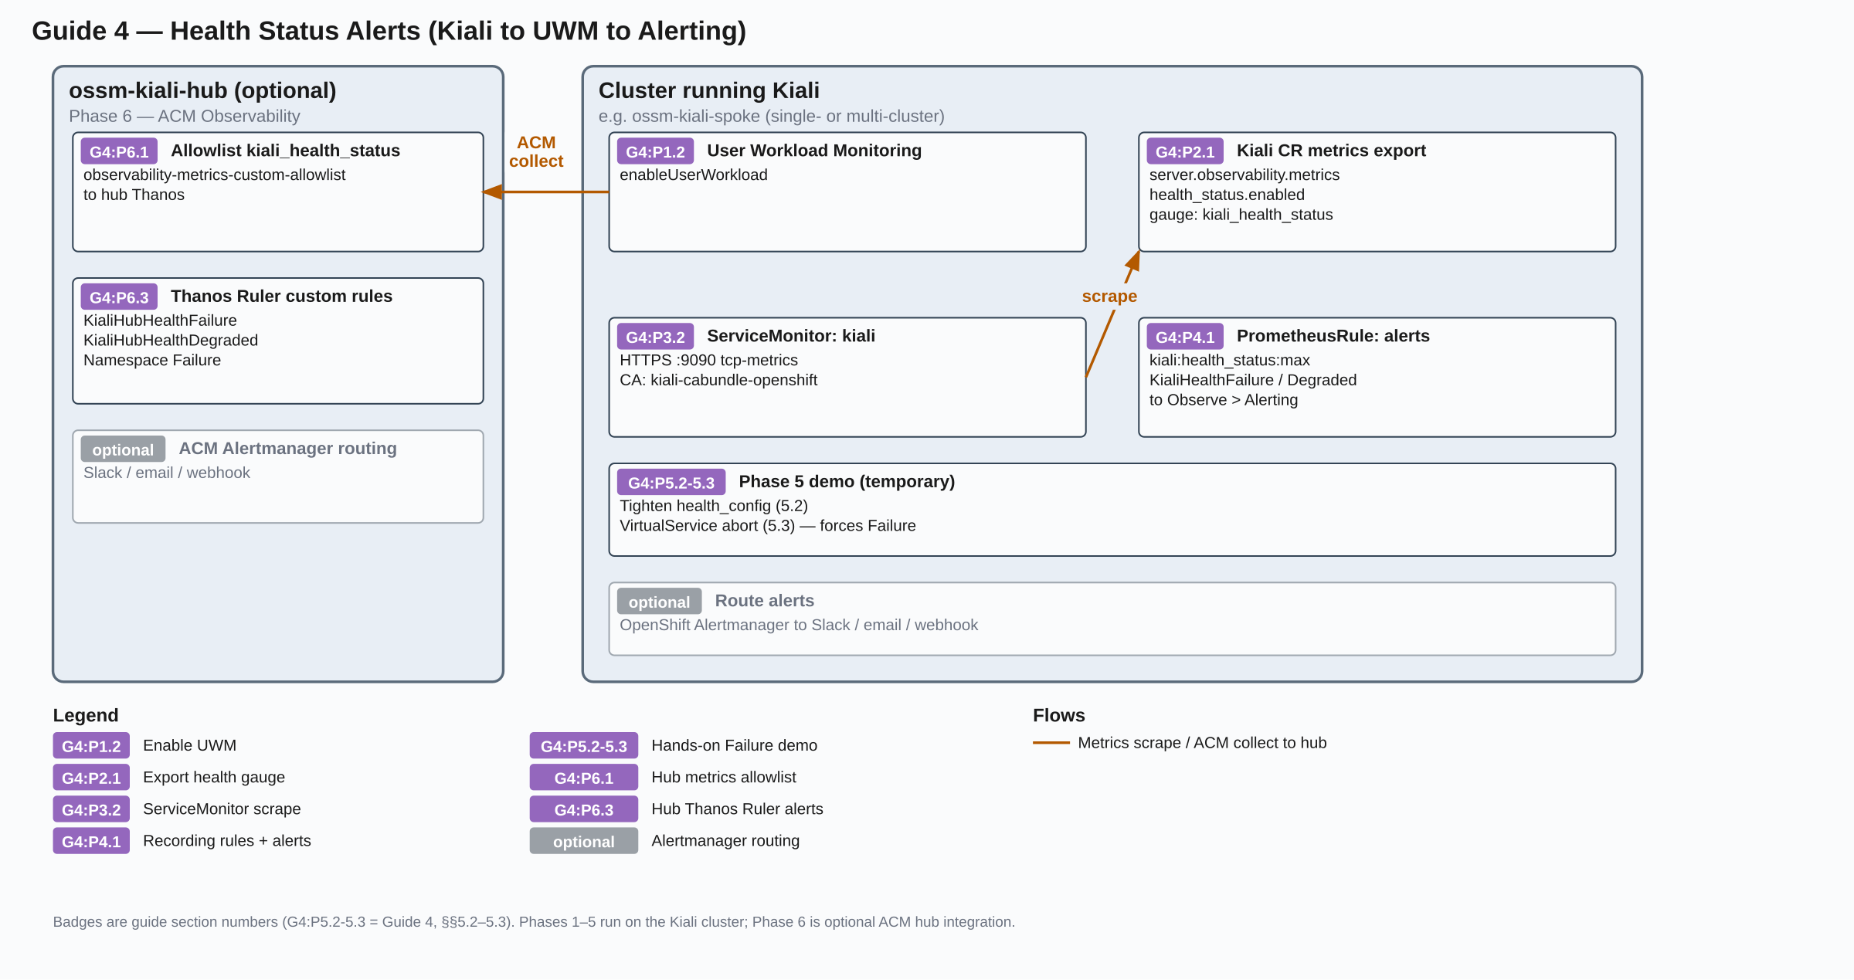Select 'ACM Alertmanager routing' title
The height and width of the screenshot is (980, 1854).
click(x=287, y=449)
